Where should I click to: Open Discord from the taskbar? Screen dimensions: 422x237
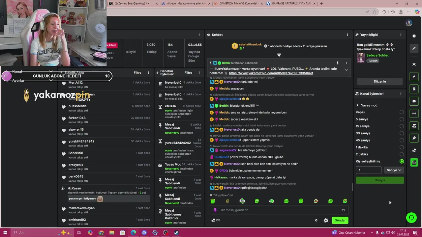(x=144, y=233)
